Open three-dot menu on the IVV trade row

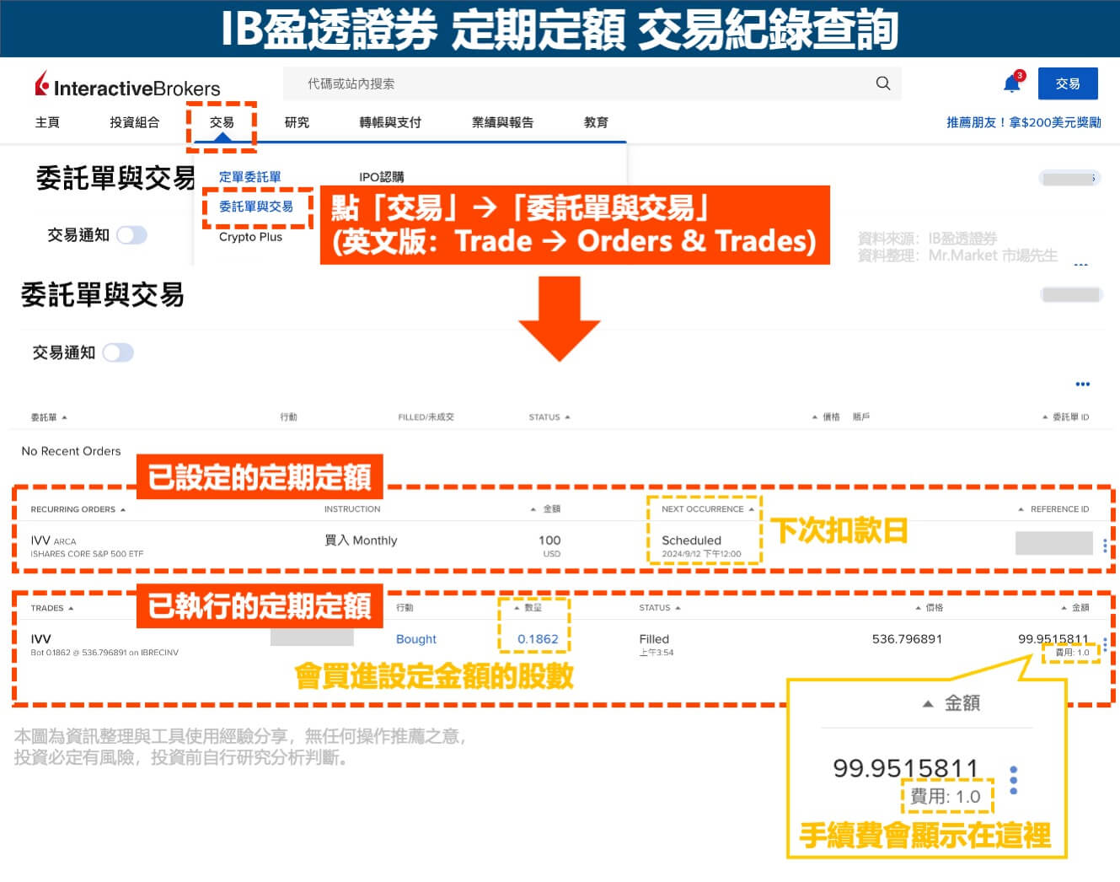[x=1105, y=643]
